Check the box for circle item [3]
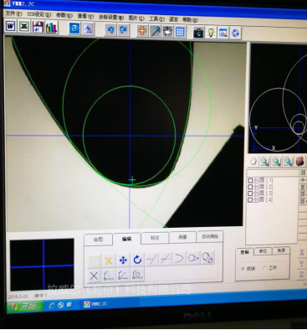The image size is (307, 330). [250, 193]
